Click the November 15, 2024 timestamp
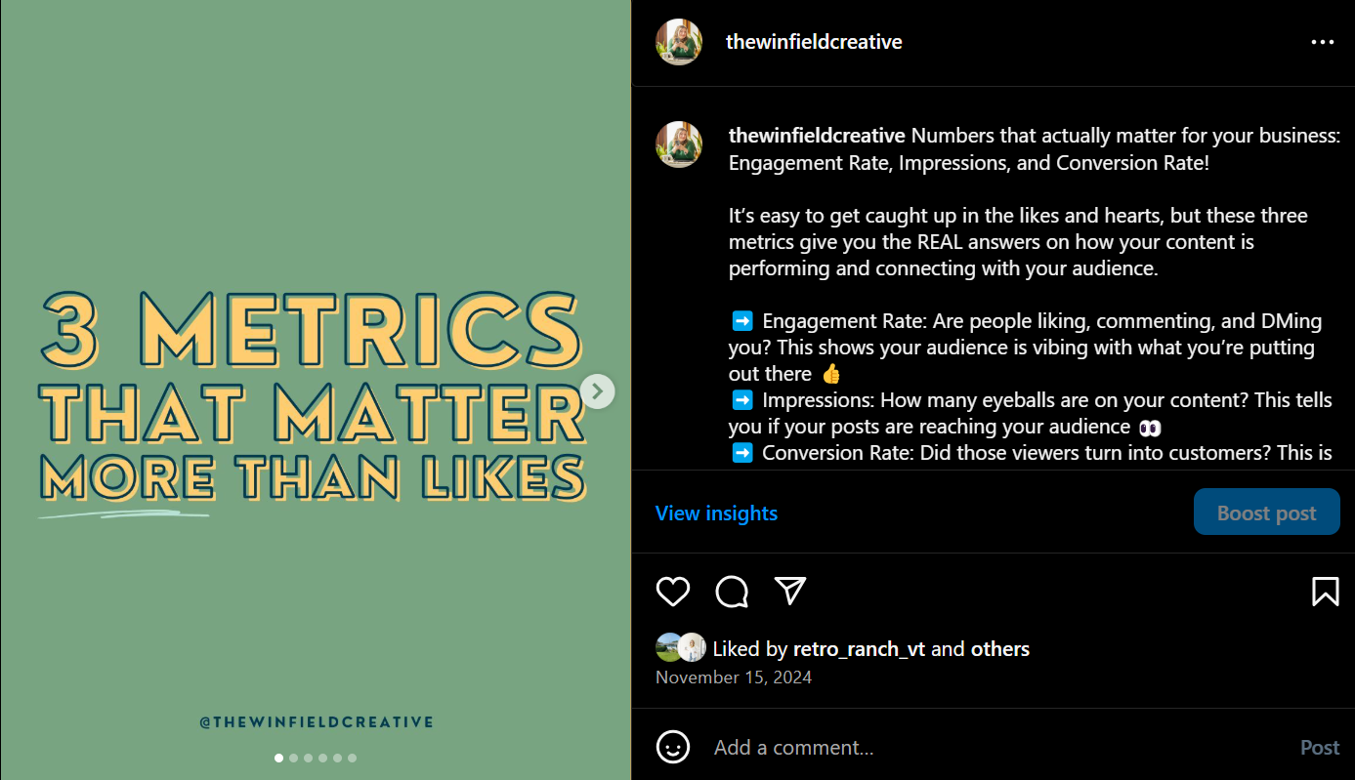 tap(733, 677)
